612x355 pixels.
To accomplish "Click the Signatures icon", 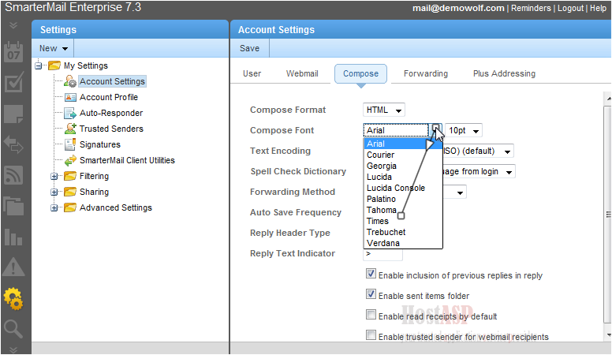I will [x=70, y=144].
